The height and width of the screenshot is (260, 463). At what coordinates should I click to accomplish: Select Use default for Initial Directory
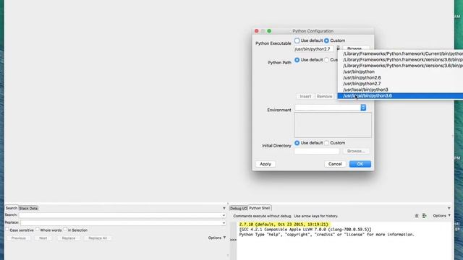(x=297, y=143)
